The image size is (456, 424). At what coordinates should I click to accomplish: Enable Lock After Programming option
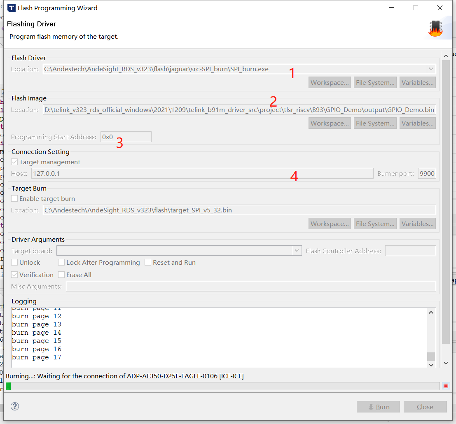pyautogui.click(x=61, y=262)
